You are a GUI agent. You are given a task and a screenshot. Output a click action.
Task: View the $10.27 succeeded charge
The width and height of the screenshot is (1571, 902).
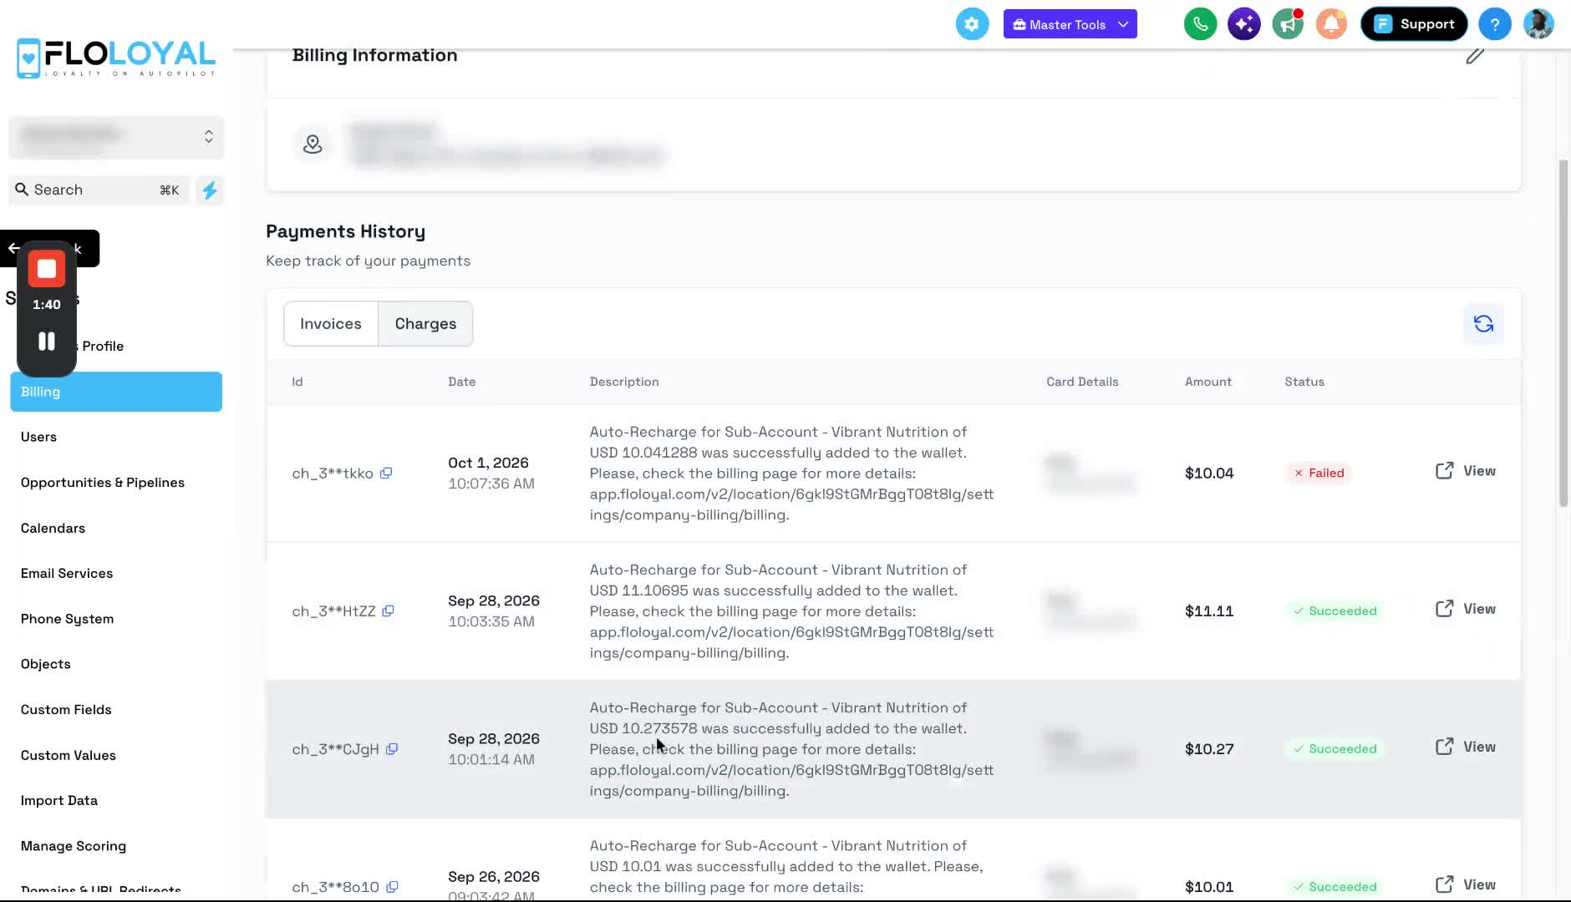1466,747
